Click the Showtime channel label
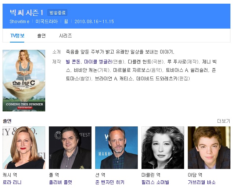 [x=19, y=21]
